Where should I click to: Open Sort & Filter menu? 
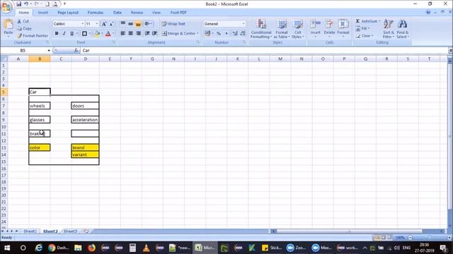[x=389, y=29]
